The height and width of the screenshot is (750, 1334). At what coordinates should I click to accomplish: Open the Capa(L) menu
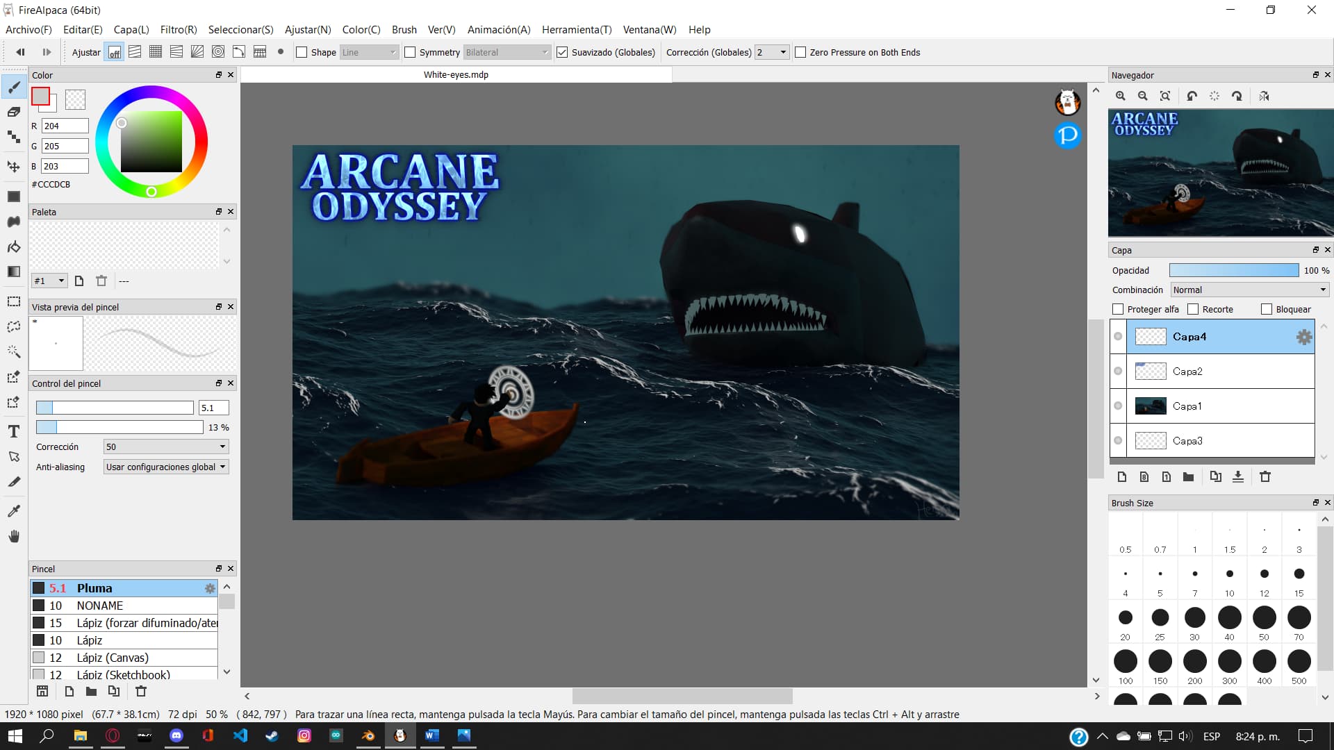pos(131,29)
